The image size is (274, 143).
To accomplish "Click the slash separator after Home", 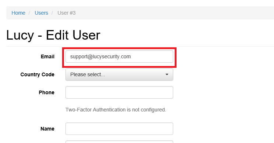I will [x=29, y=13].
